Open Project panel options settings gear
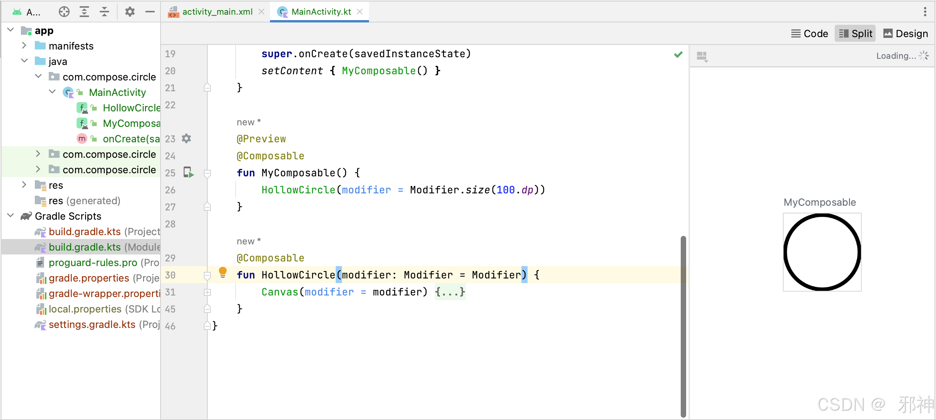The image size is (936, 420). point(130,12)
